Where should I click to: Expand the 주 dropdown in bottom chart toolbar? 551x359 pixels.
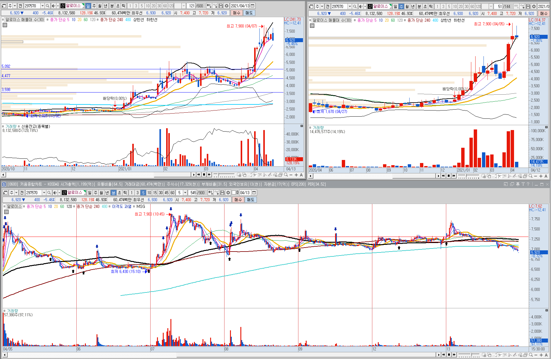click(16, 193)
